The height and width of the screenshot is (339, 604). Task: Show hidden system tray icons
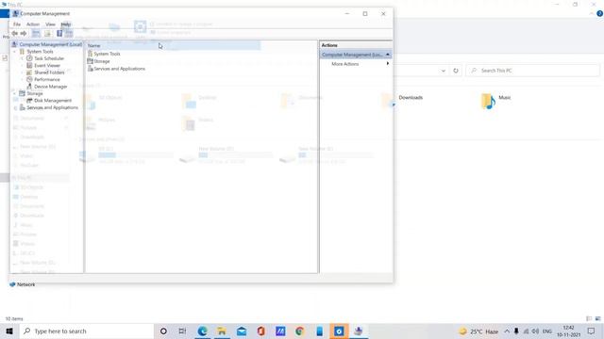tap(507, 331)
